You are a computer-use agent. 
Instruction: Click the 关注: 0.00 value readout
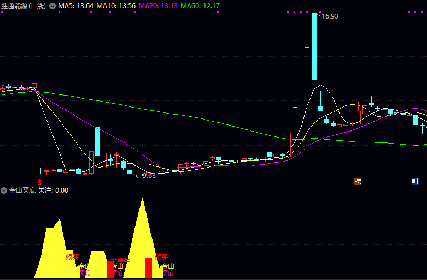point(53,190)
